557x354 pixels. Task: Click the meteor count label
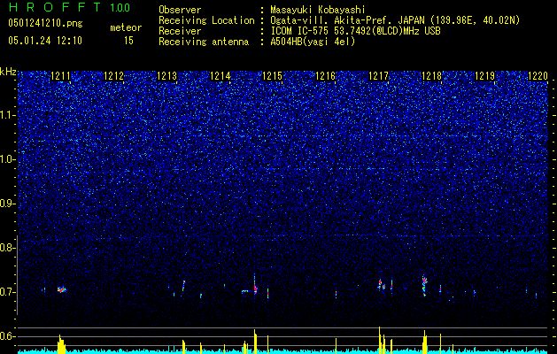click(x=126, y=27)
